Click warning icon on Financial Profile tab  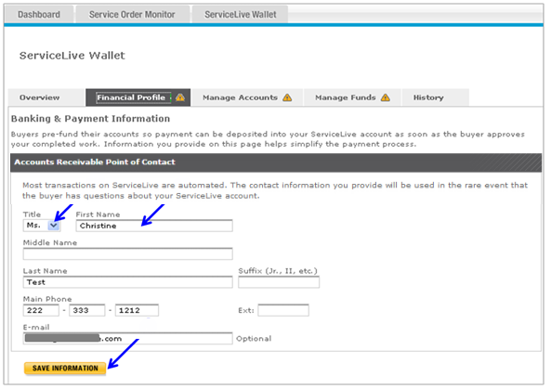(x=180, y=97)
